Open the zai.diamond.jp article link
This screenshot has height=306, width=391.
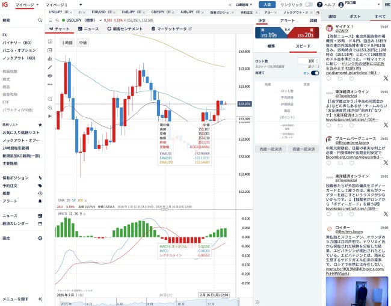[353, 73]
